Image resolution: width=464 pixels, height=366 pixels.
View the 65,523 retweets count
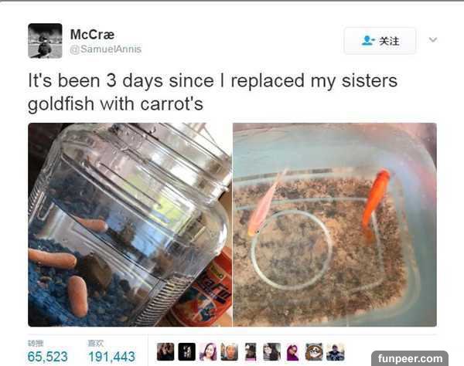(47, 356)
